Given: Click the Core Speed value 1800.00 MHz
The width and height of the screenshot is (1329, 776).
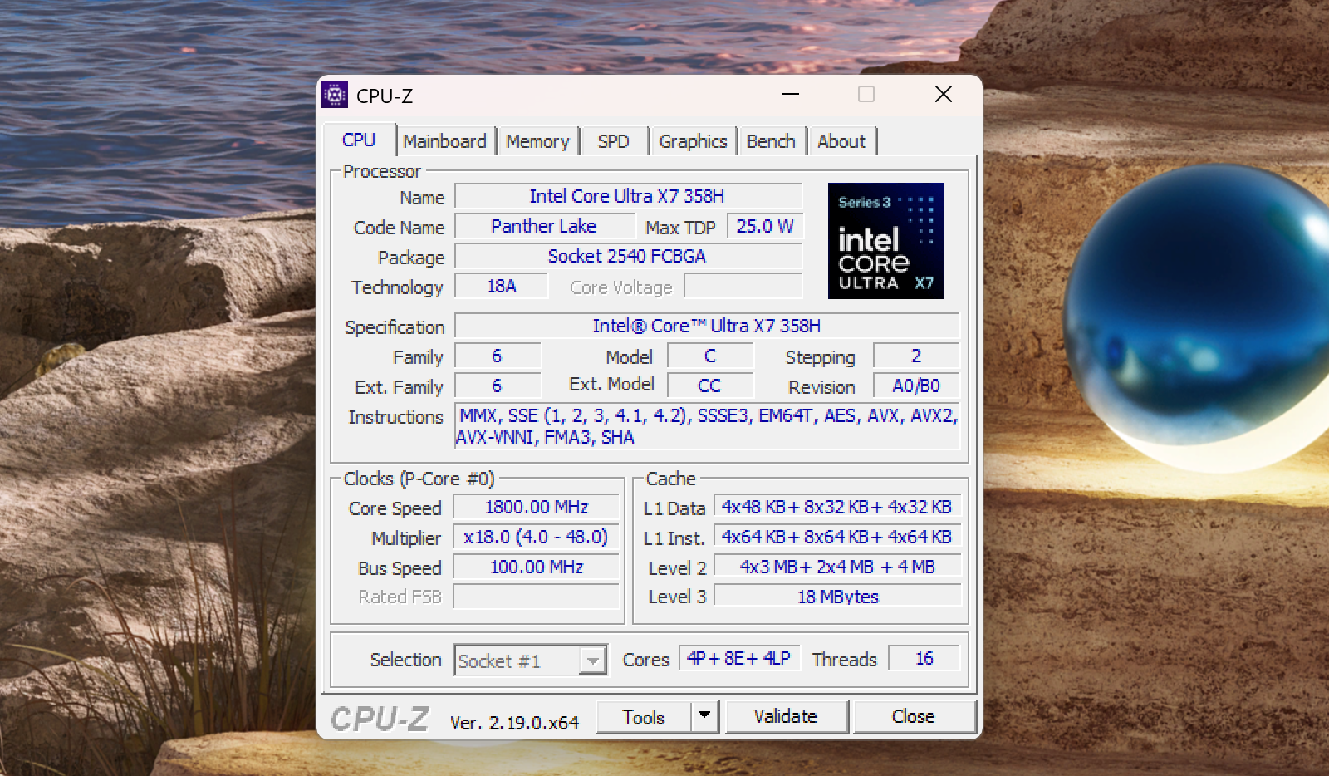Looking at the screenshot, I should (x=537, y=507).
